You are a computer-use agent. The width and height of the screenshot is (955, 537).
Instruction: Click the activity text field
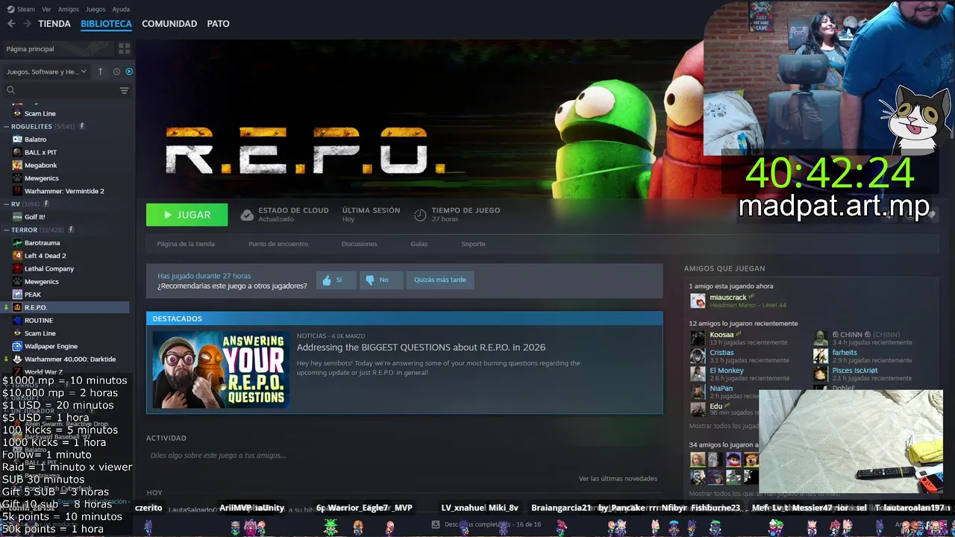click(403, 455)
